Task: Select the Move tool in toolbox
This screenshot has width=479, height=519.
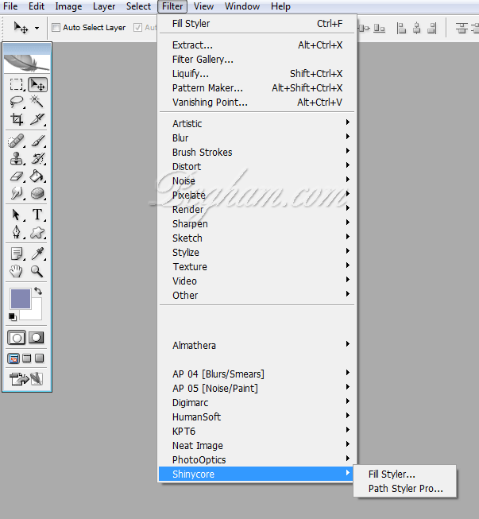Action: pyautogui.click(x=37, y=85)
